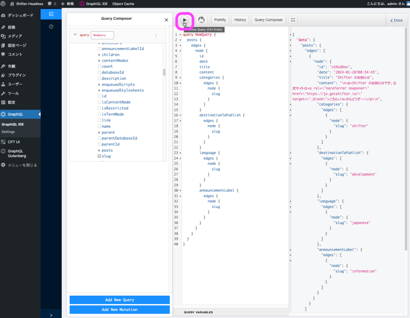Uncheck the slug field checkbox

tap(99, 156)
